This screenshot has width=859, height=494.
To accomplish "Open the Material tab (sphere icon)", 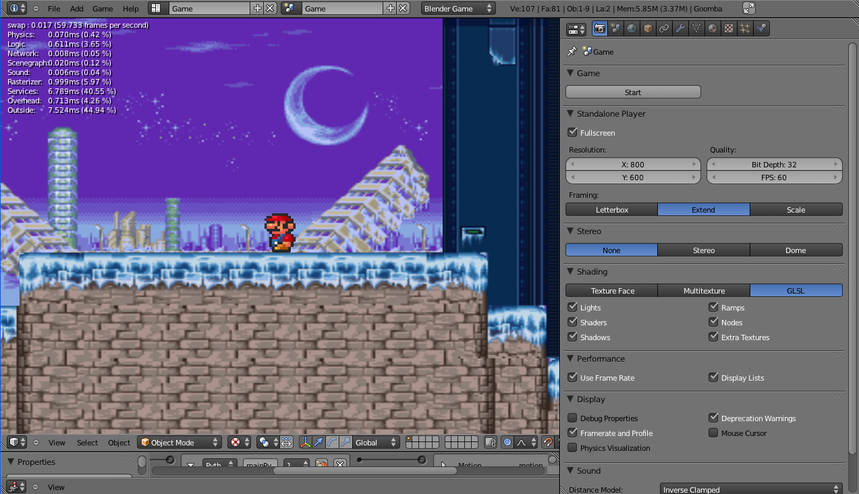I will pos(713,28).
